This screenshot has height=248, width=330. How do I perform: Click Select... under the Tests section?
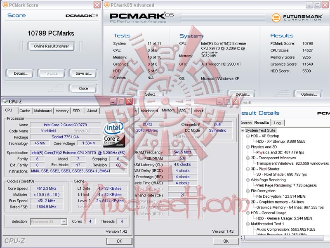151,94
